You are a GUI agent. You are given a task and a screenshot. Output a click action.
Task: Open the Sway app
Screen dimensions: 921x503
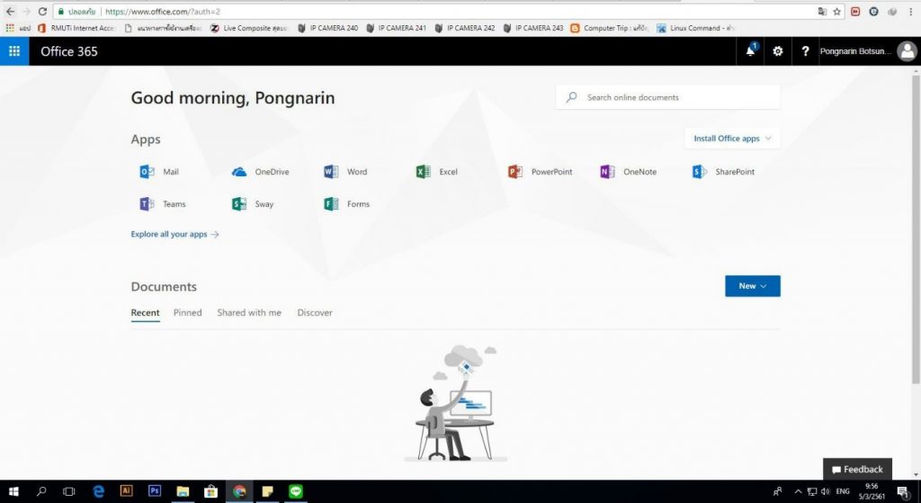click(x=239, y=204)
